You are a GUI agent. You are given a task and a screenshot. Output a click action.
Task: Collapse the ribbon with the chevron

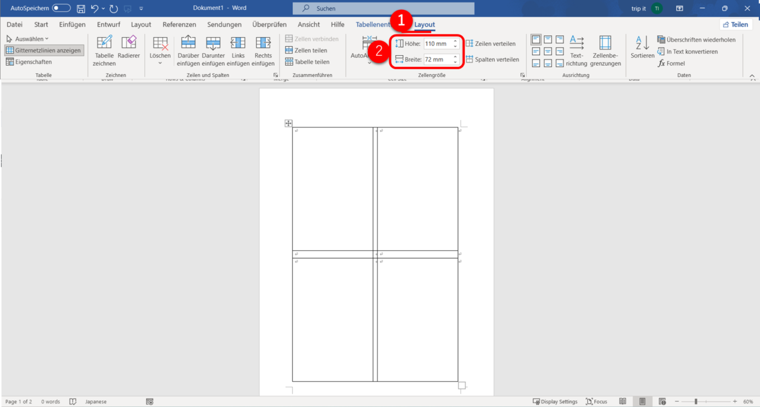752,76
